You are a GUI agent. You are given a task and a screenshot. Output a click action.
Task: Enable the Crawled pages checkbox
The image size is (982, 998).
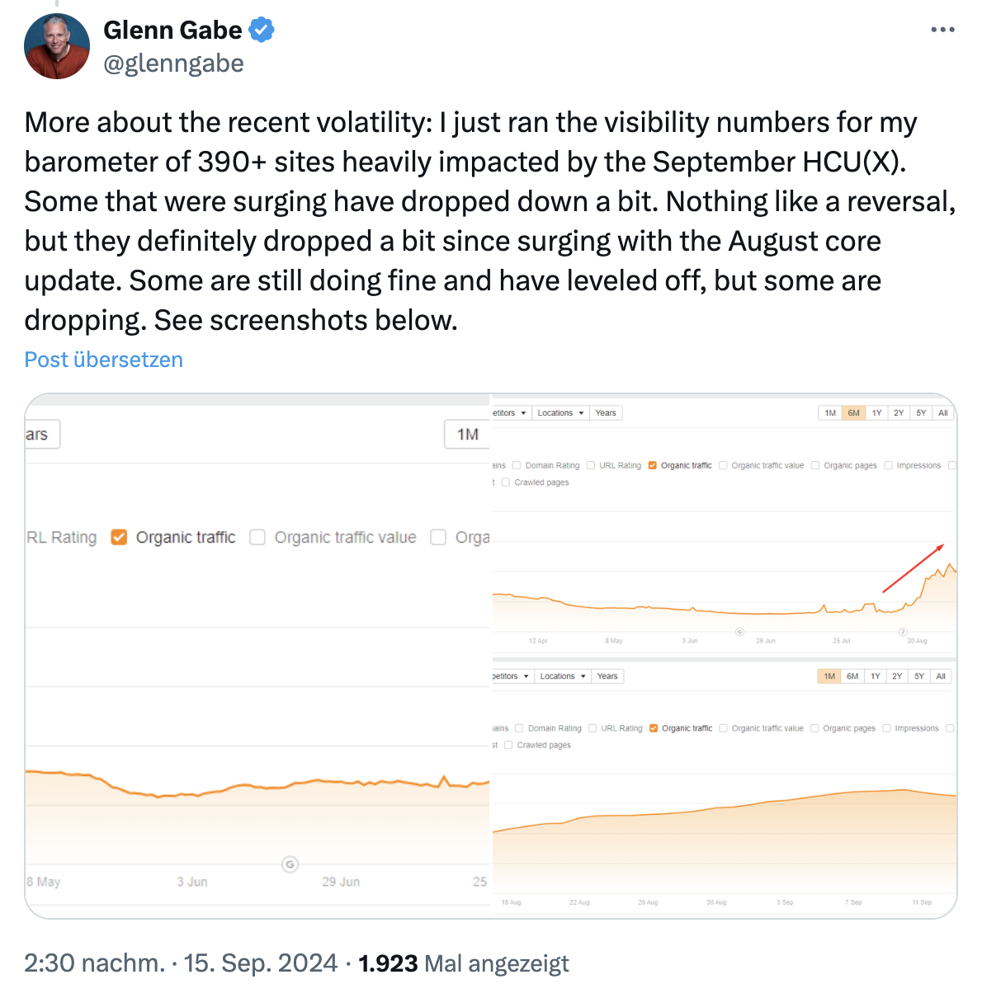point(505,482)
